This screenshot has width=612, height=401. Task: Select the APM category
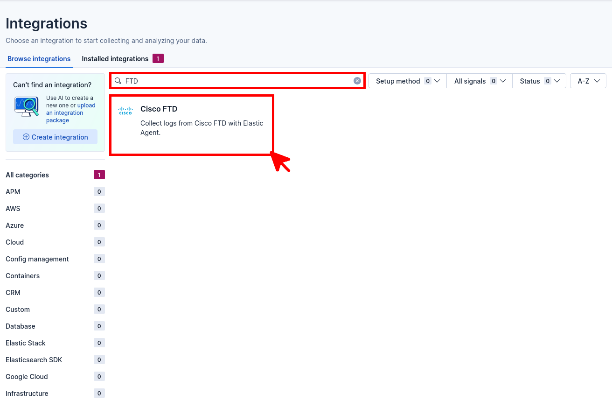pos(55,192)
